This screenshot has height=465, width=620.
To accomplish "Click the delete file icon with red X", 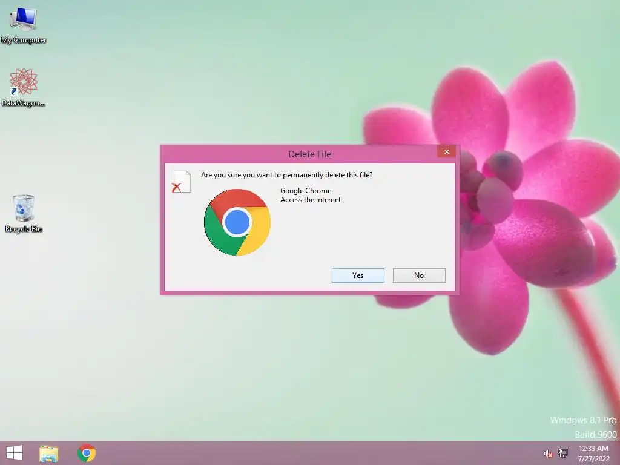I will [x=182, y=182].
